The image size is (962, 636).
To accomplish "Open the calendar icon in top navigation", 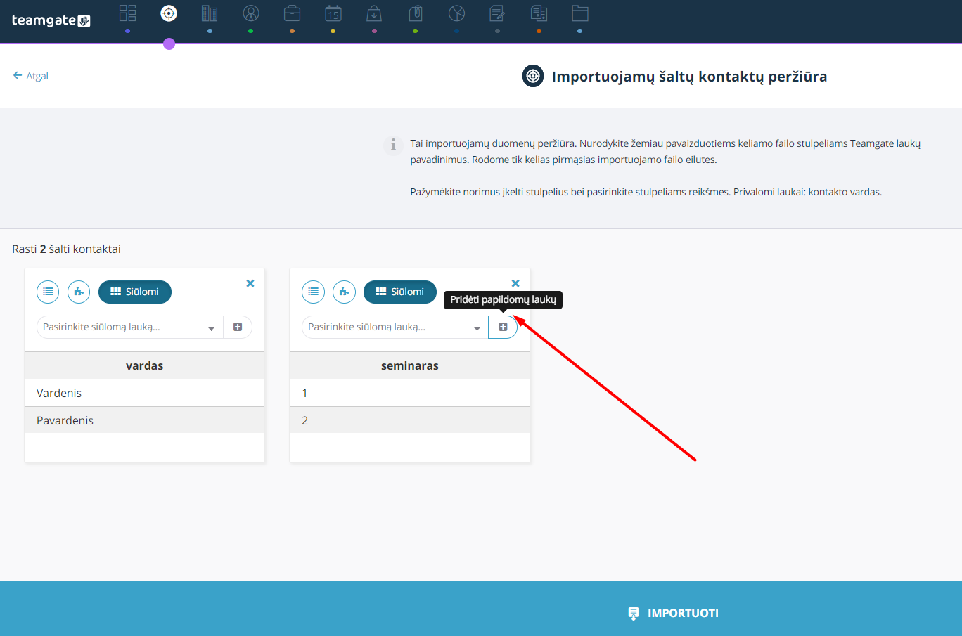I will [333, 13].
